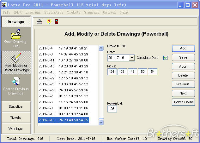200x143 pixels.
Task: Click the Abort button
Action: point(183,66)
